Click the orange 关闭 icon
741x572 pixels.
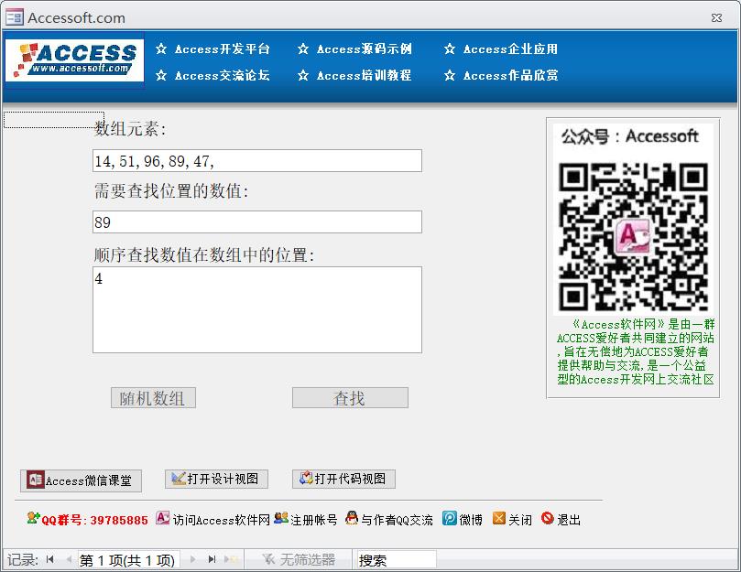click(499, 518)
